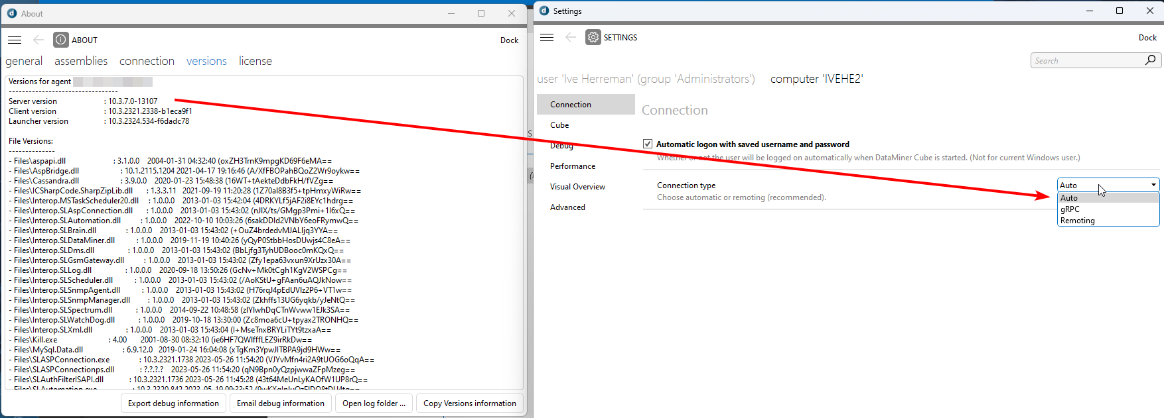The height and width of the screenshot is (418, 1164).
Task: Click the Files\Kill.exe entry
Action: coord(160,340)
